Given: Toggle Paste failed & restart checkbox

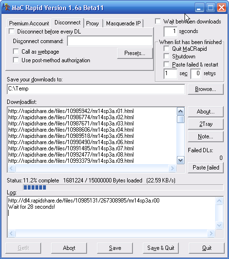Looking at the screenshot, I should tap(166, 64).
